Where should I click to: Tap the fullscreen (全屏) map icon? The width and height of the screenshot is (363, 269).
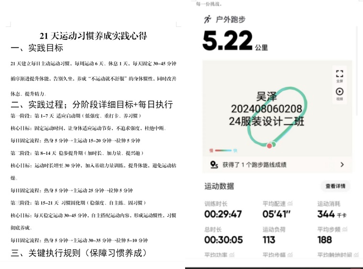click(x=339, y=74)
